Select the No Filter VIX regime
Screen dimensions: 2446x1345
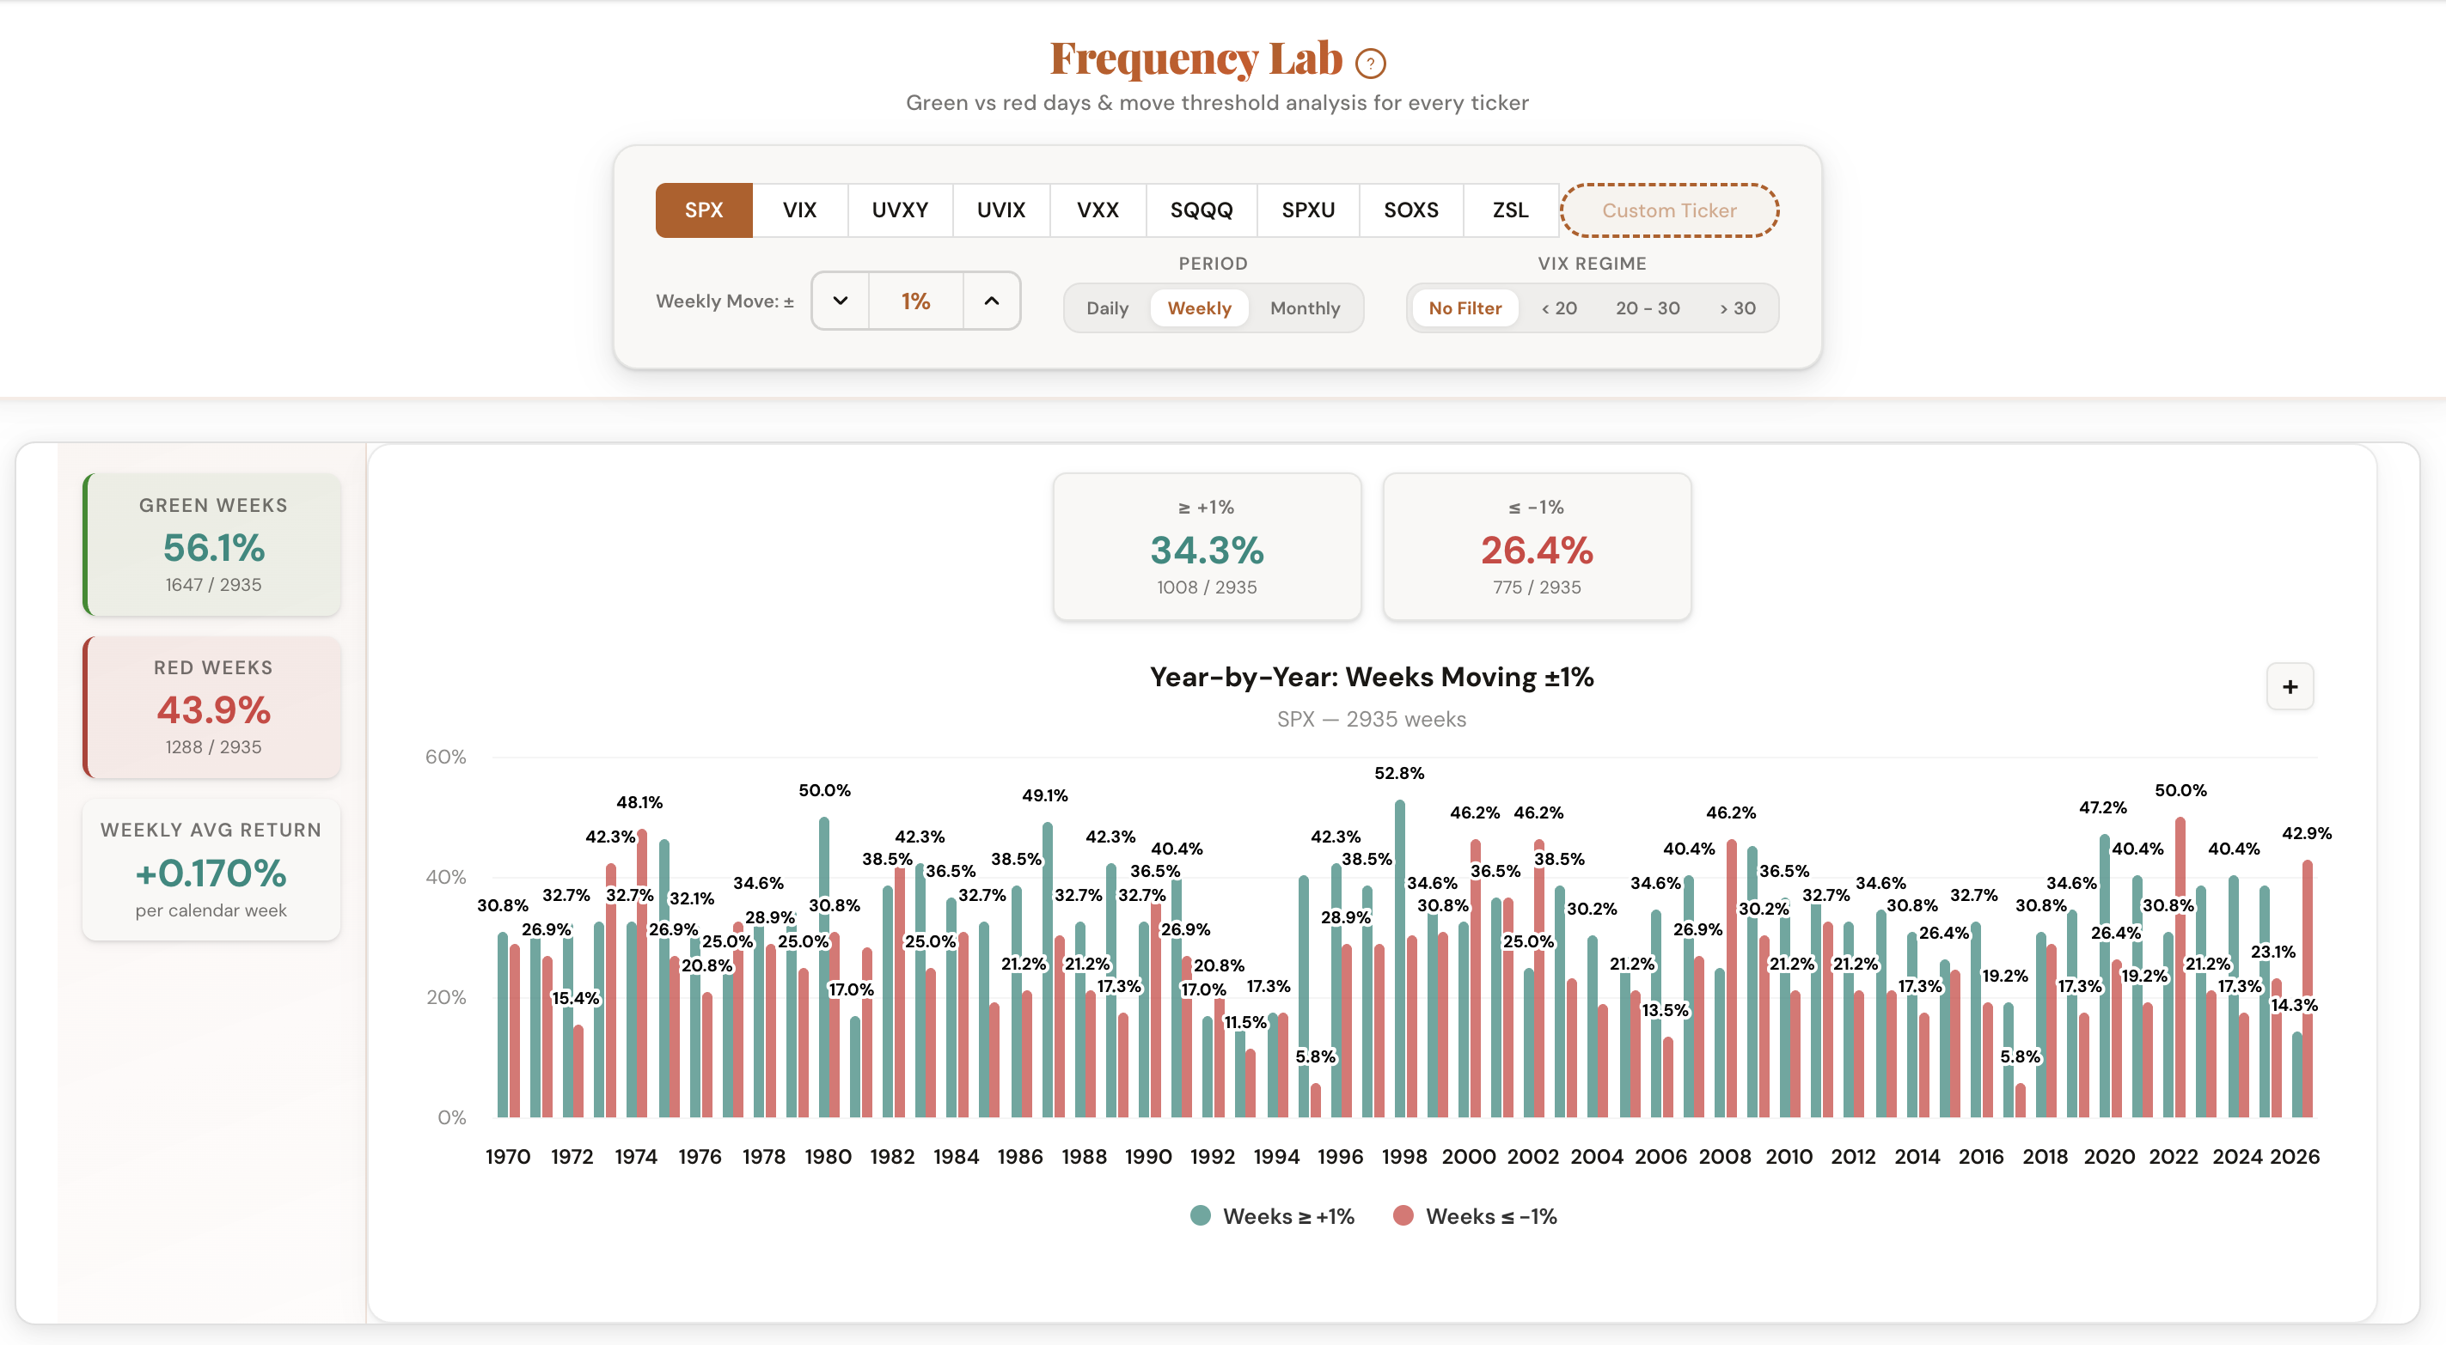[x=1465, y=307]
